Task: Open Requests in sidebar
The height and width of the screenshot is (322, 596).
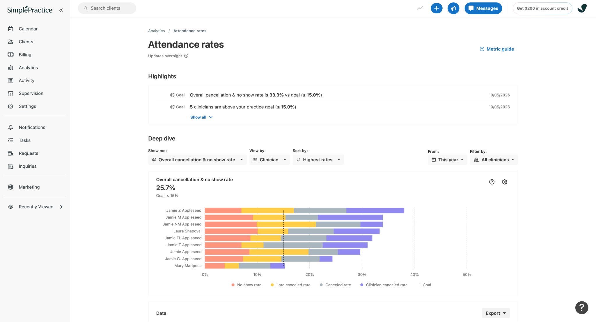Action: click(28, 153)
